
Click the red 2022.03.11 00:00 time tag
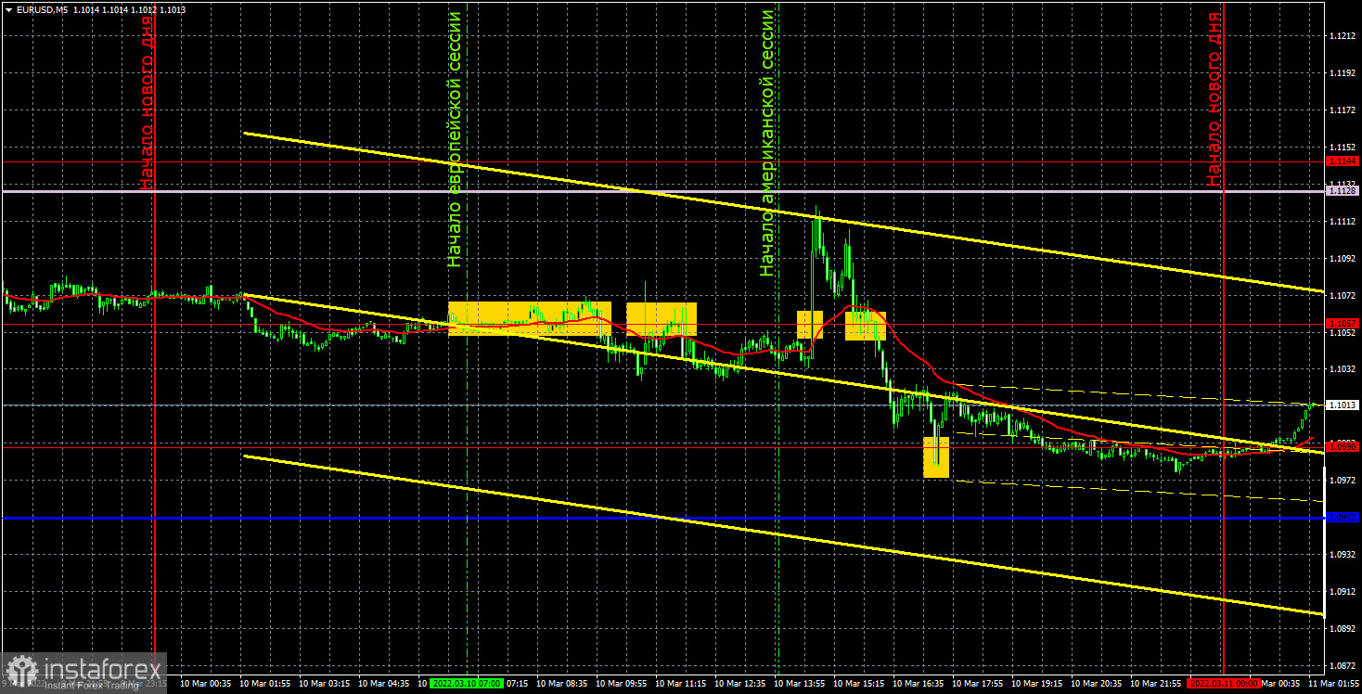(x=1223, y=683)
